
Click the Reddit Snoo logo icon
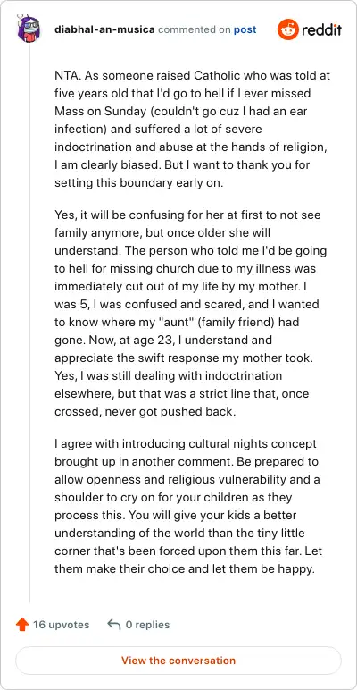click(287, 29)
